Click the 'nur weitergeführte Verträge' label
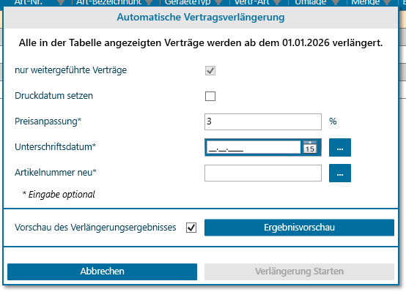406x292 pixels. (70, 70)
